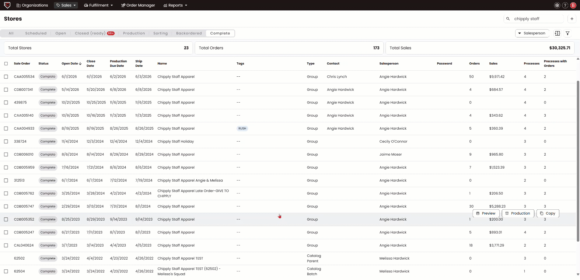
Task: Check the box for order 439875
Action: [6, 103]
